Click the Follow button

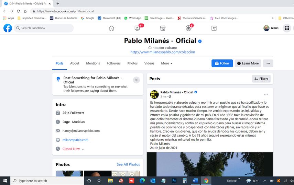(222, 63)
